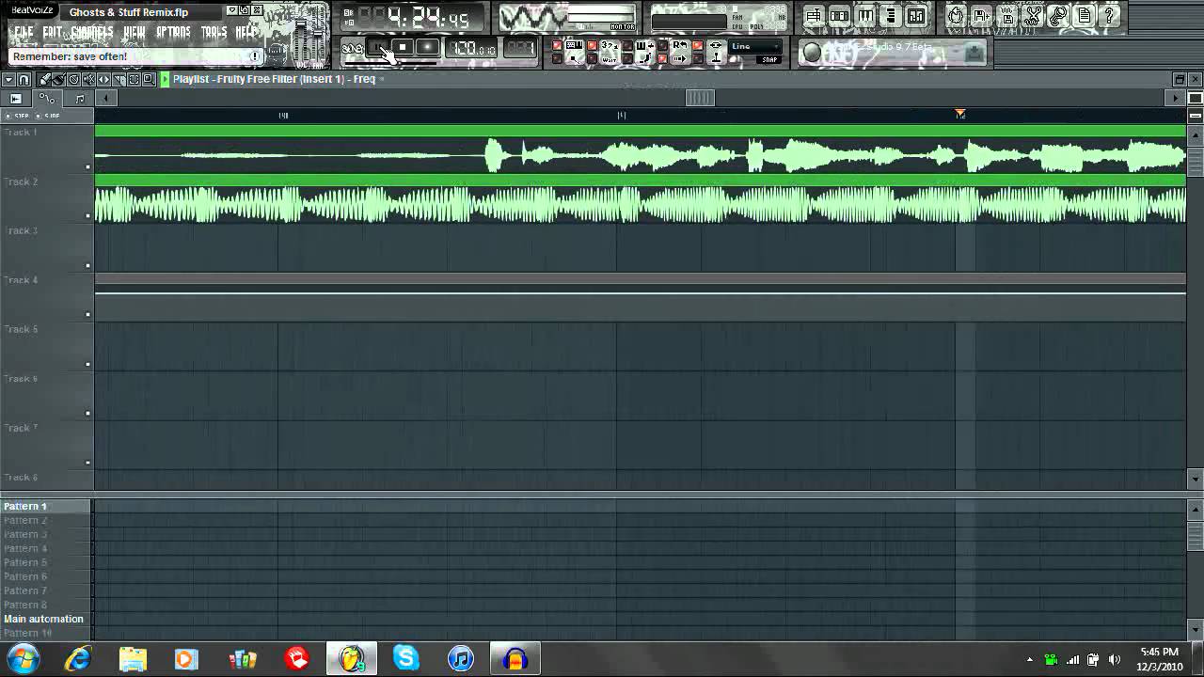Click the undo history circular-arrow icon
This screenshot has height=677, width=1204.
(956, 16)
